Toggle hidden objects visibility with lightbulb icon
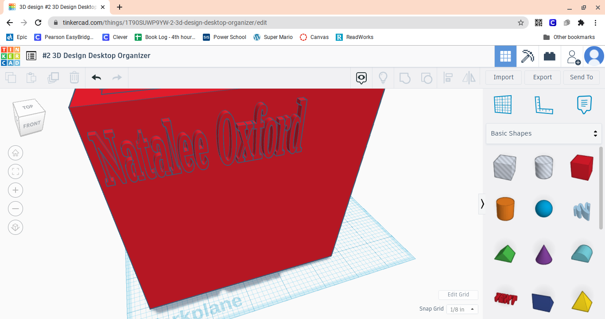The image size is (605, 319). 383,77
